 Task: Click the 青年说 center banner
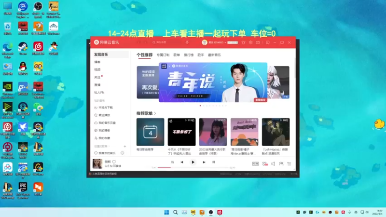pyautogui.click(x=213, y=82)
